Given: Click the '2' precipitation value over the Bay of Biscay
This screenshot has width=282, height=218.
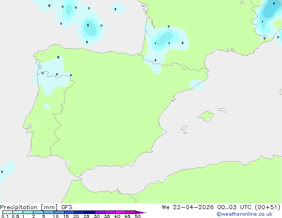Looking at the screenshot, I should 88,25.
